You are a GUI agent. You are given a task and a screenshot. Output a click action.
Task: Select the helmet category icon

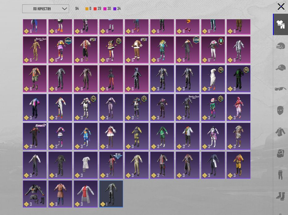coord(281,46)
